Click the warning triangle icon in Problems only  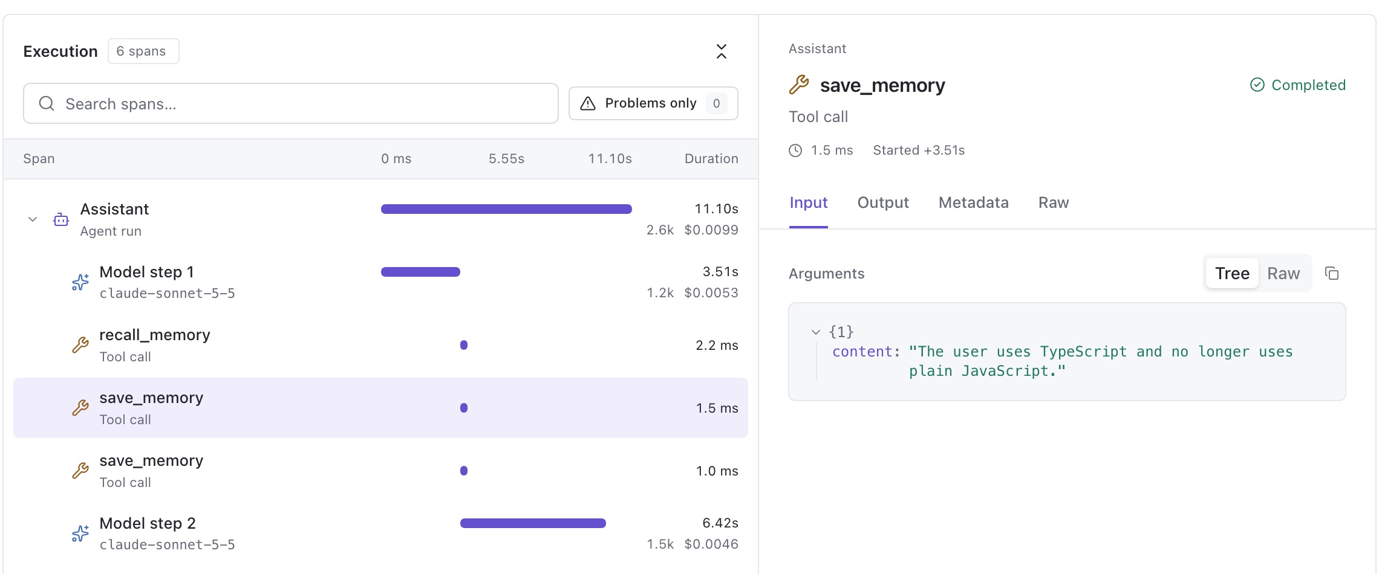[x=588, y=103]
